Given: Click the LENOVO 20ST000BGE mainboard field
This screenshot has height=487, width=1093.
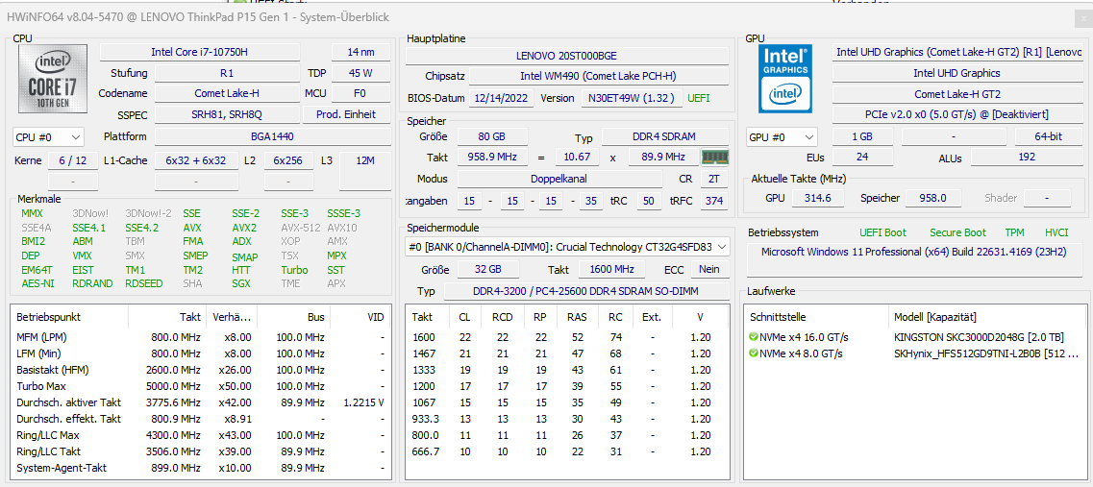Looking at the screenshot, I should coord(567,56).
